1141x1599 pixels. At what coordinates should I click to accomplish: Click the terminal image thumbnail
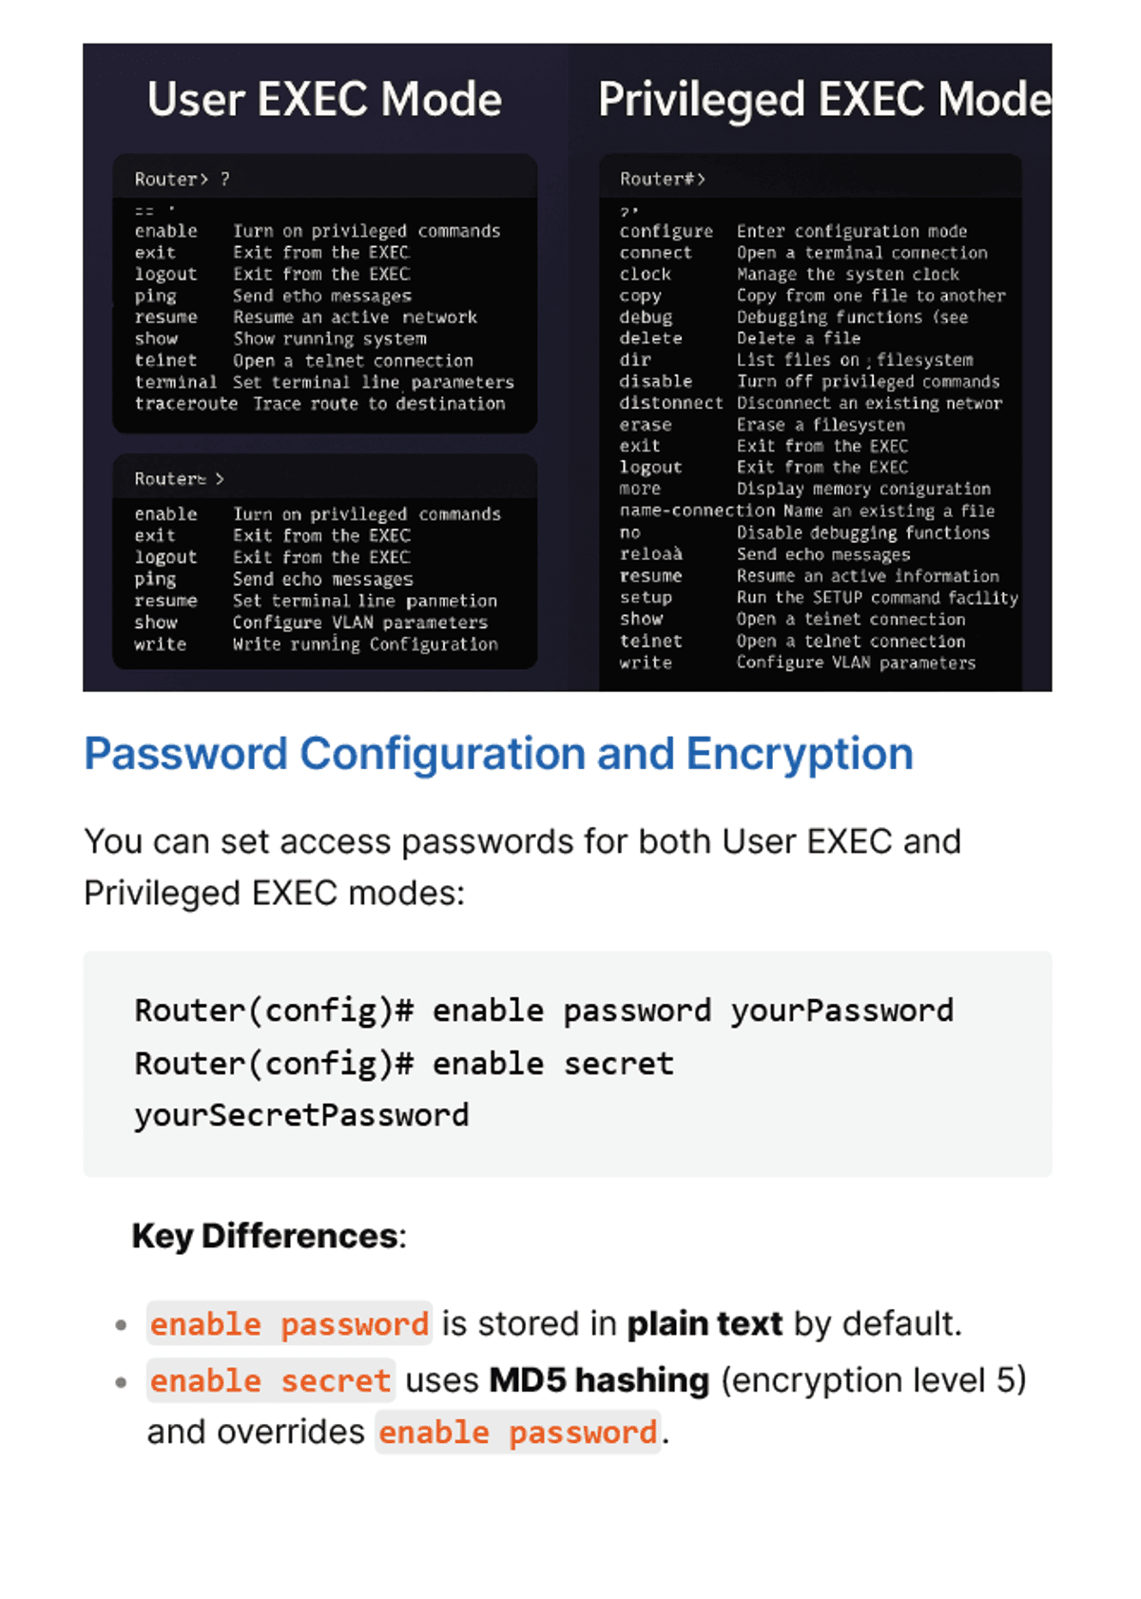[568, 367]
